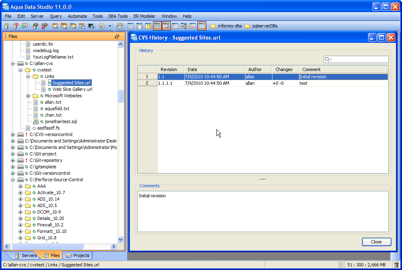The height and width of the screenshot is (270, 402).
Task: Click the first query window magnifier icon
Action: [55, 26]
